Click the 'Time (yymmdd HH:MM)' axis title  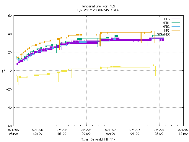pos(98,139)
